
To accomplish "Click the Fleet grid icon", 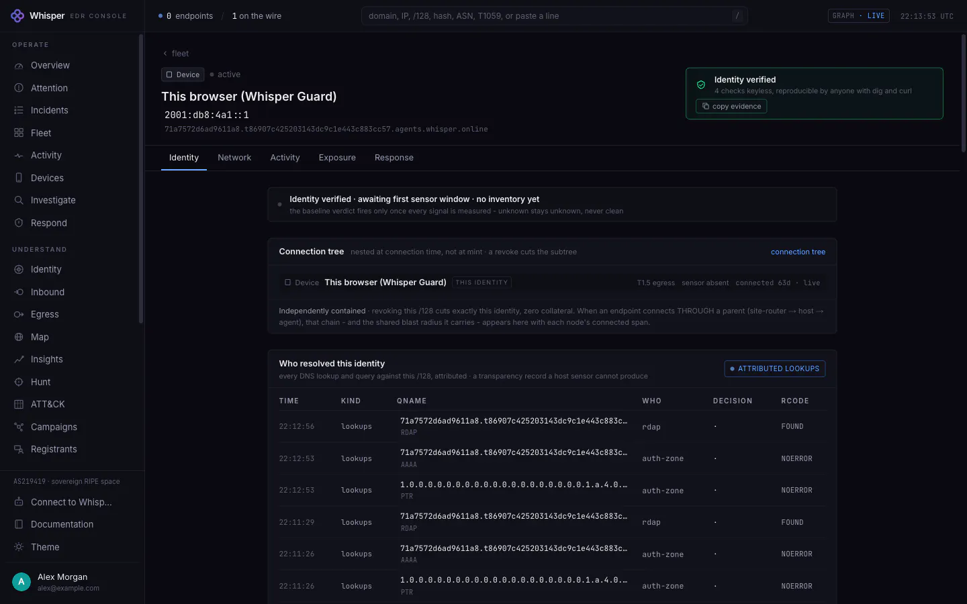I will tap(19, 133).
